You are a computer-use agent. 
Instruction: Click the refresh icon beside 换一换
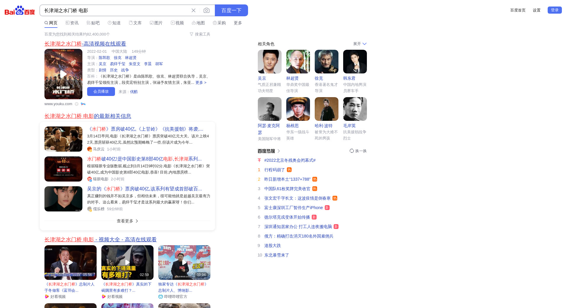(x=351, y=151)
